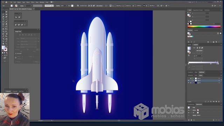
Task: Switch to the Artboards tab
Action: [x=190, y=76]
